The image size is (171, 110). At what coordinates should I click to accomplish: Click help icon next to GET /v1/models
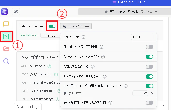point(49,66)
